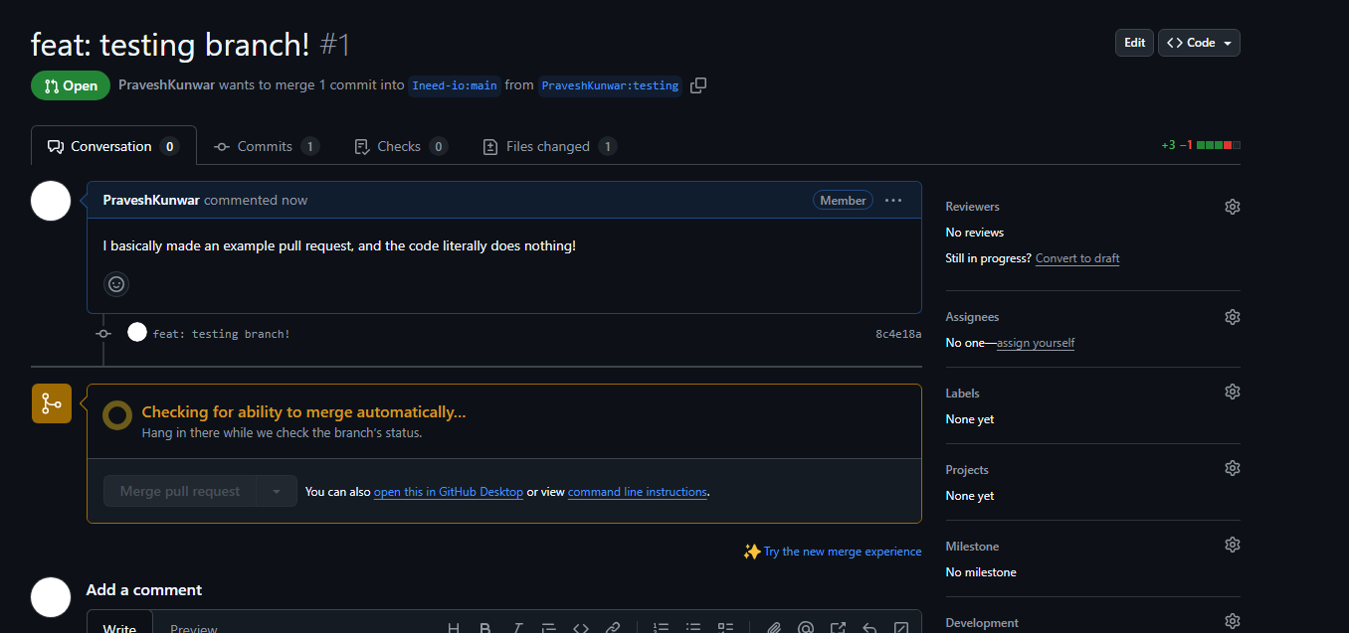Insert saved reply with arrow icon
The width and height of the screenshot is (1349, 633).
click(869, 628)
